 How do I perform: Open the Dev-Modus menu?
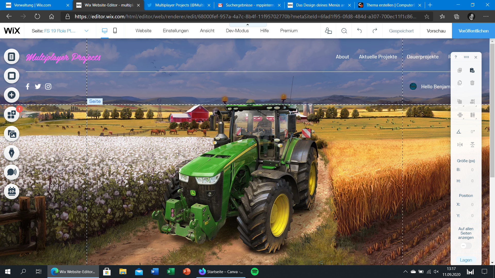click(x=237, y=31)
